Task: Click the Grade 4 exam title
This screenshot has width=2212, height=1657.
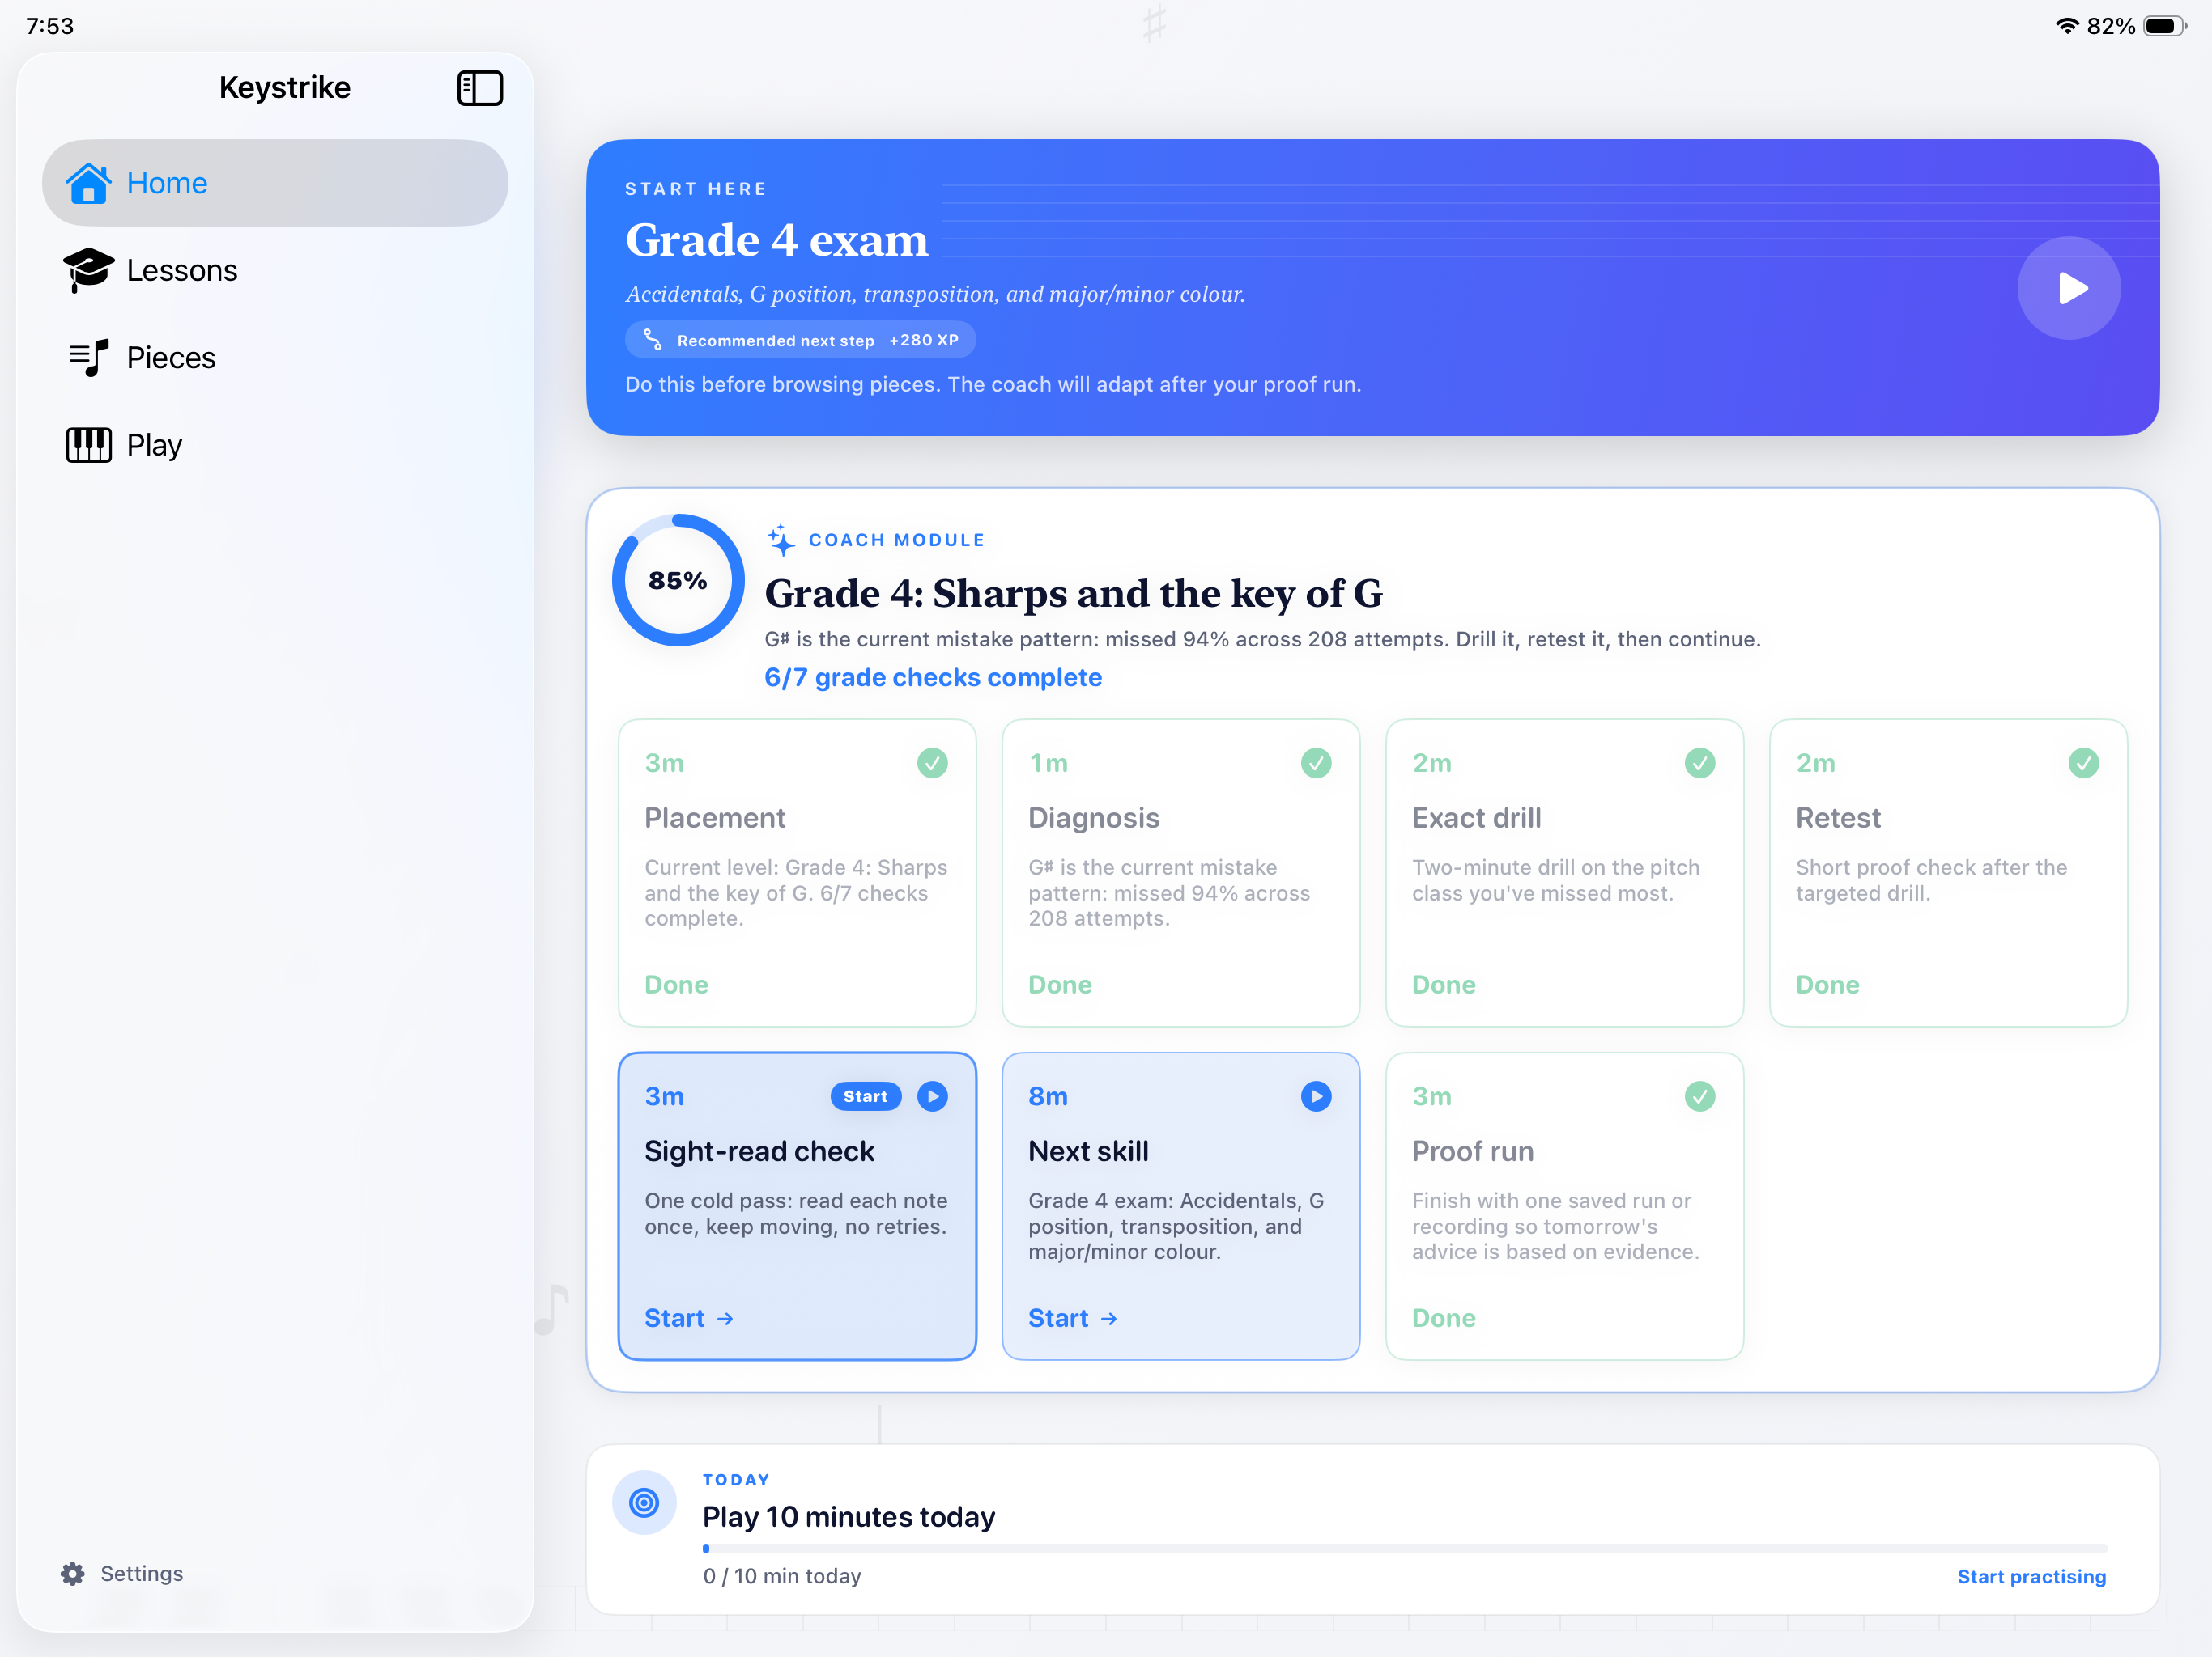Action: coord(777,239)
